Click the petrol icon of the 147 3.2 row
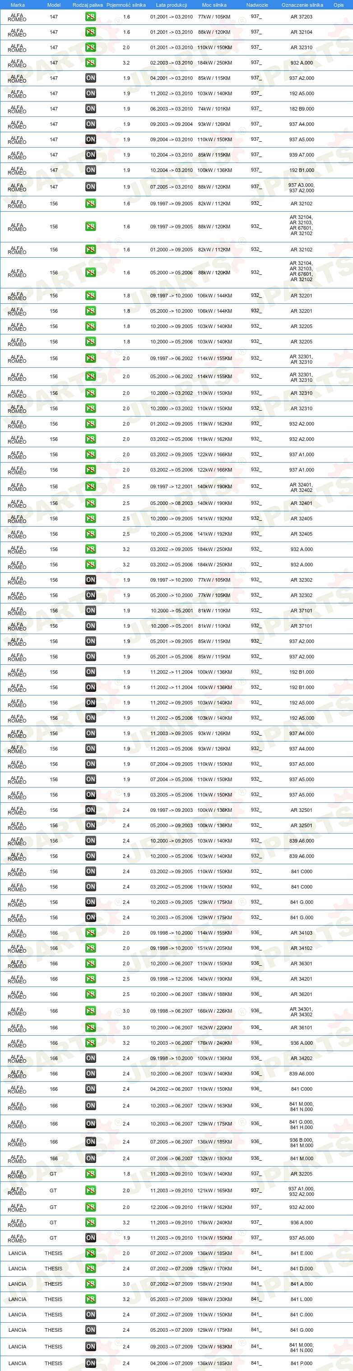 (91, 63)
